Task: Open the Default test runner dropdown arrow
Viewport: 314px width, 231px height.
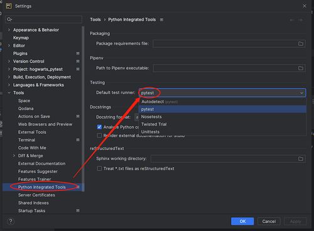Action: pyautogui.click(x=301, y=93)
